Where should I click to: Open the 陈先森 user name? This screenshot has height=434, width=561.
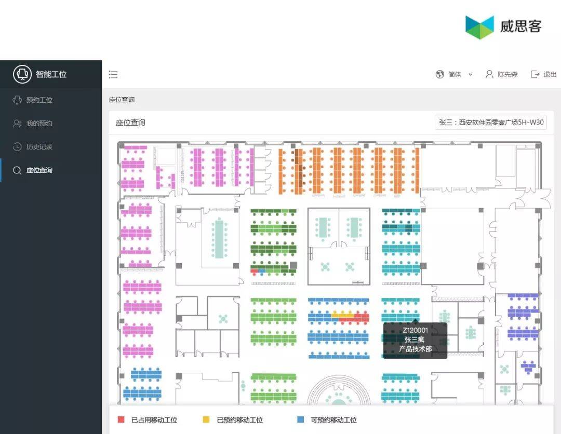507,74
